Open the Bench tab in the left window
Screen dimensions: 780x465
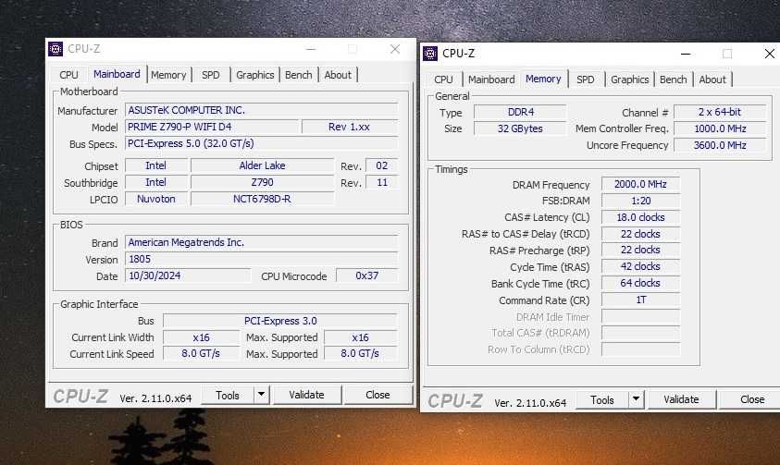pyautogui.click(x=299, y=75)
